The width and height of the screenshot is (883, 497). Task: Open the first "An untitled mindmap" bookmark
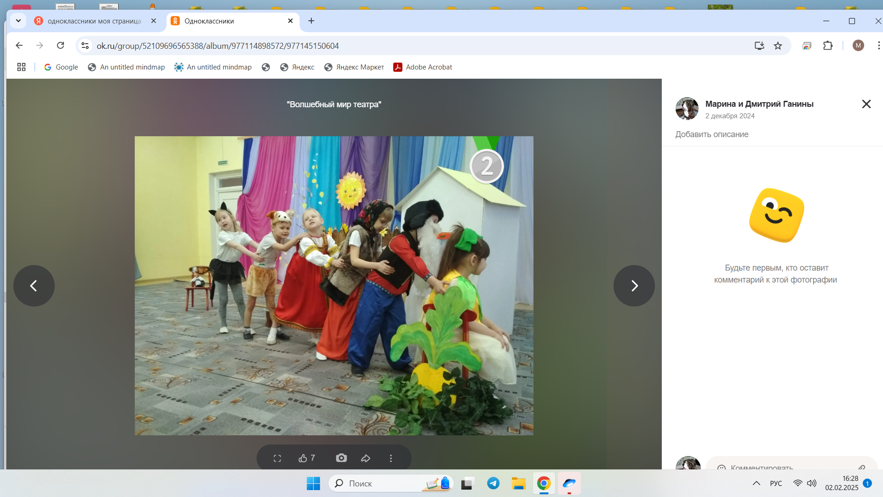(x=126, y=67)
